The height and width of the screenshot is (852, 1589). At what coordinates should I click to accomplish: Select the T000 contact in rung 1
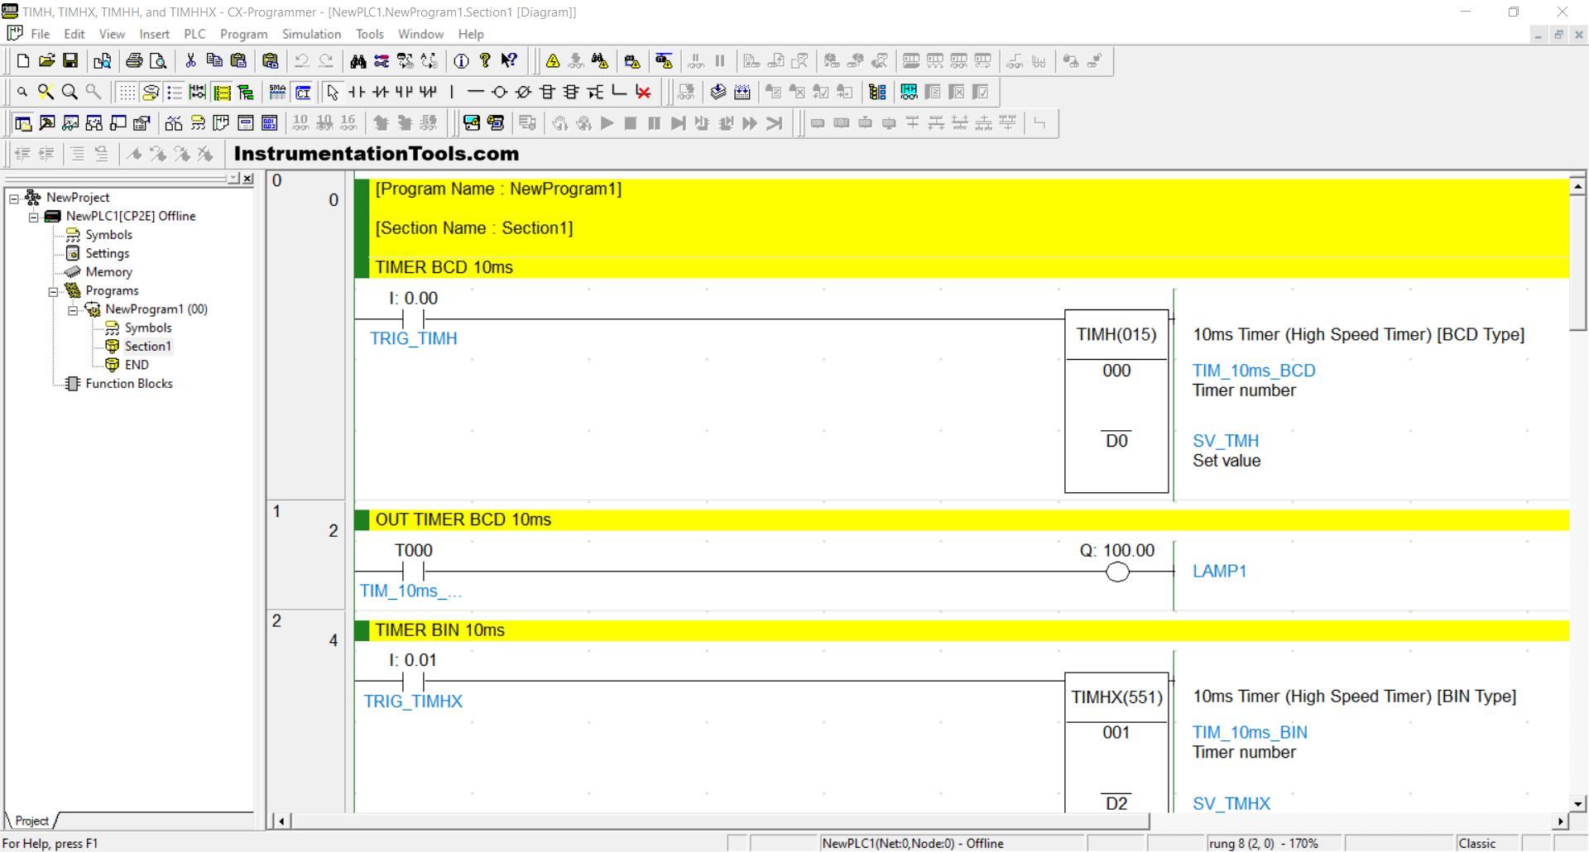[x=413, y=571]
